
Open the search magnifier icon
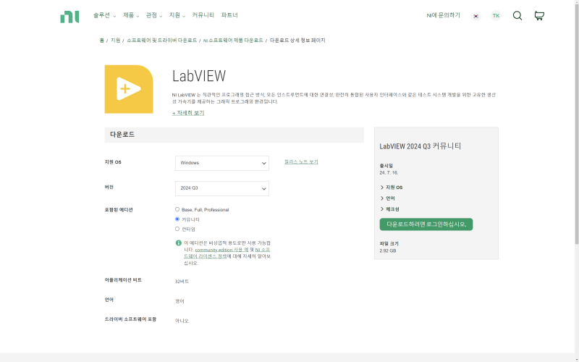click(517, 15)
